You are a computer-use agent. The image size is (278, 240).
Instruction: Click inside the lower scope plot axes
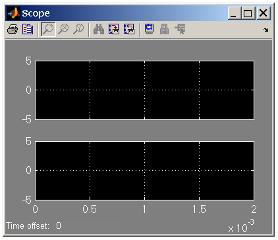144,171
